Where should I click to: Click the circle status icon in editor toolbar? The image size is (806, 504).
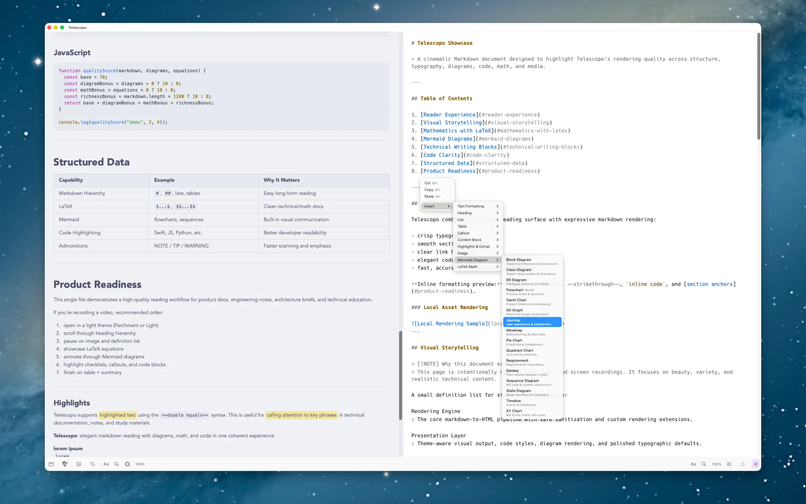(742, 464)
